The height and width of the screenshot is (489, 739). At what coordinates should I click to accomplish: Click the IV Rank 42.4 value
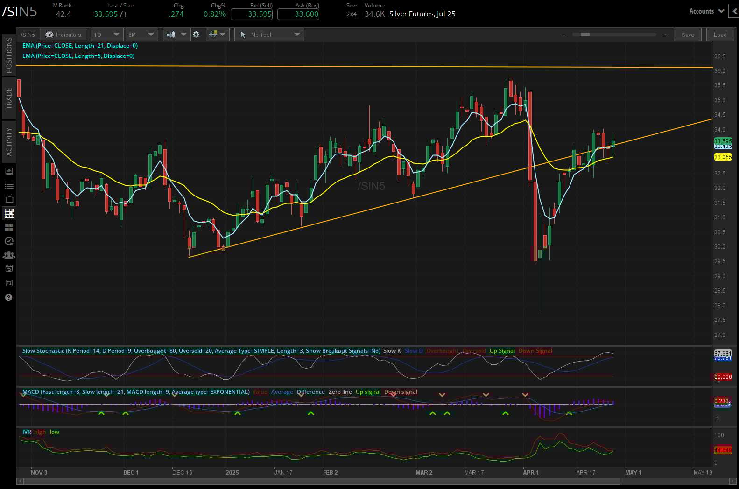point(63,14)
